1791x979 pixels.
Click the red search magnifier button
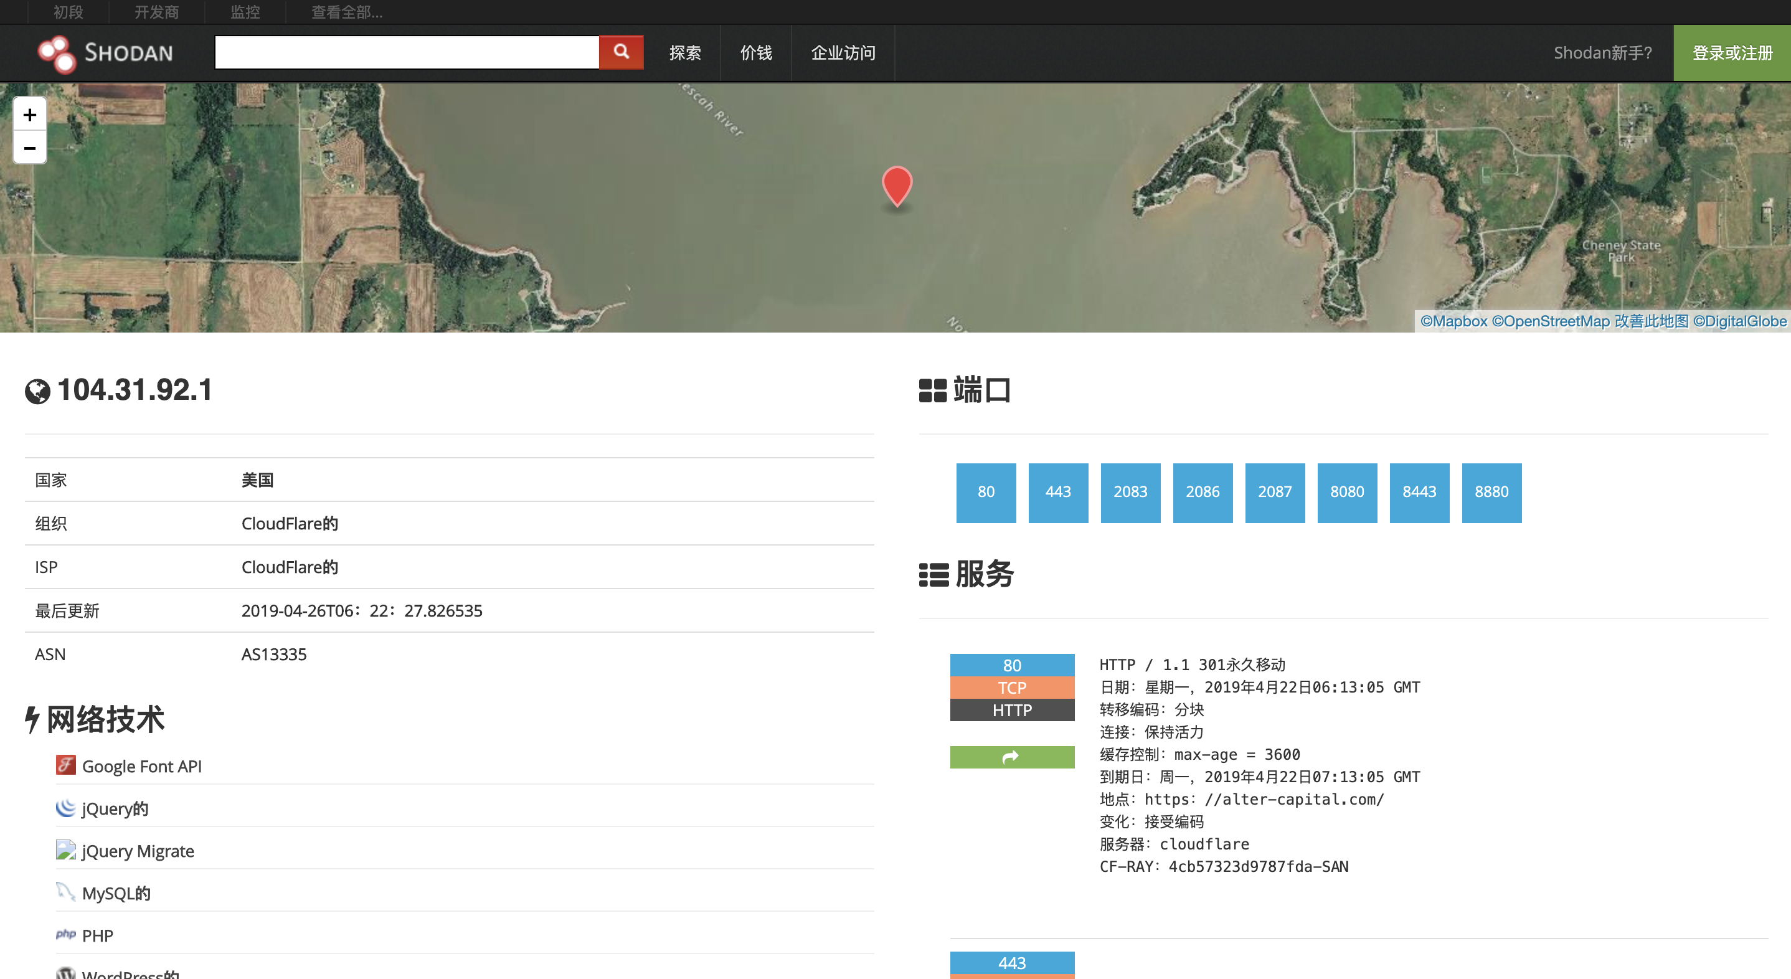pyautogui.click(x=621, y=52)
